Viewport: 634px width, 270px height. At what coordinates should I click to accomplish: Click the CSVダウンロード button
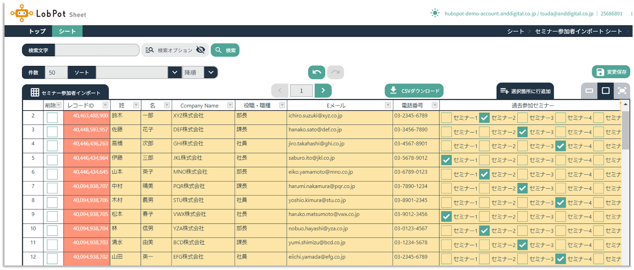point(414,91)
